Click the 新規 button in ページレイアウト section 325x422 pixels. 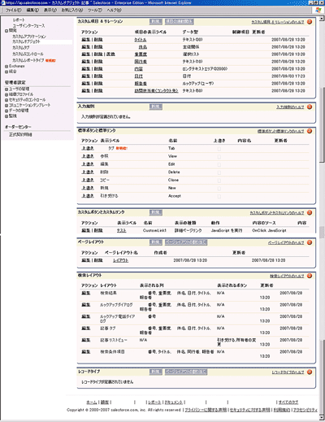click(156, 242)
